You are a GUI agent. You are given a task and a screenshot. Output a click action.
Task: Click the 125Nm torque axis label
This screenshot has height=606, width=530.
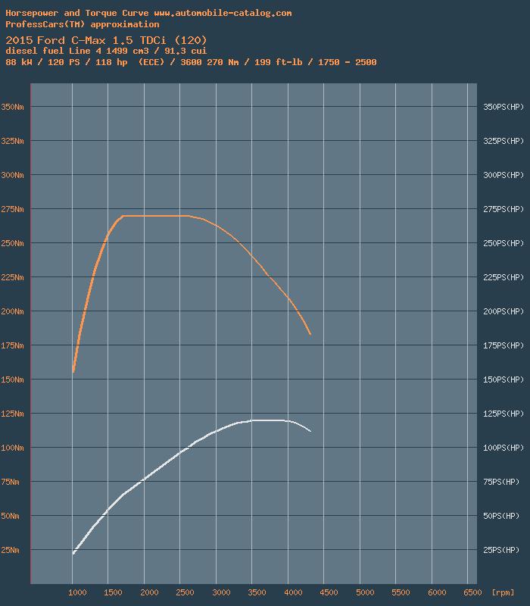12,414
